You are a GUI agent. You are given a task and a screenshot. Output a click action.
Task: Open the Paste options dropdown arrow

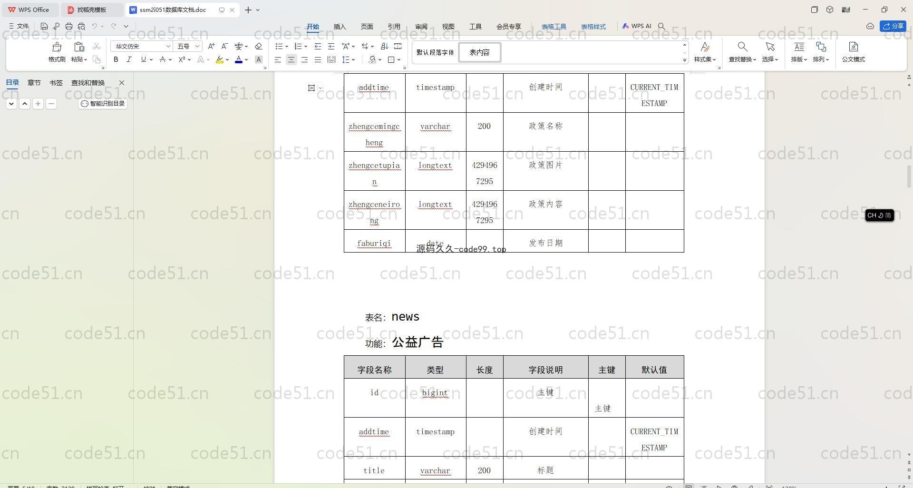click(86, 59)
